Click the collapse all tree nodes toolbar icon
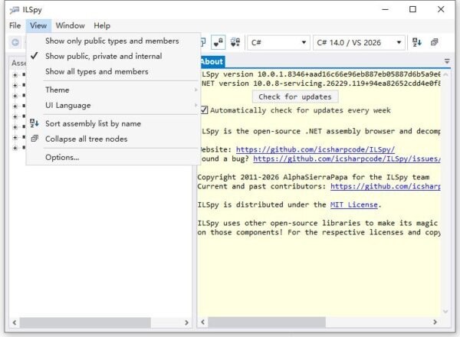The image size is (460, 337). [435, 42]
